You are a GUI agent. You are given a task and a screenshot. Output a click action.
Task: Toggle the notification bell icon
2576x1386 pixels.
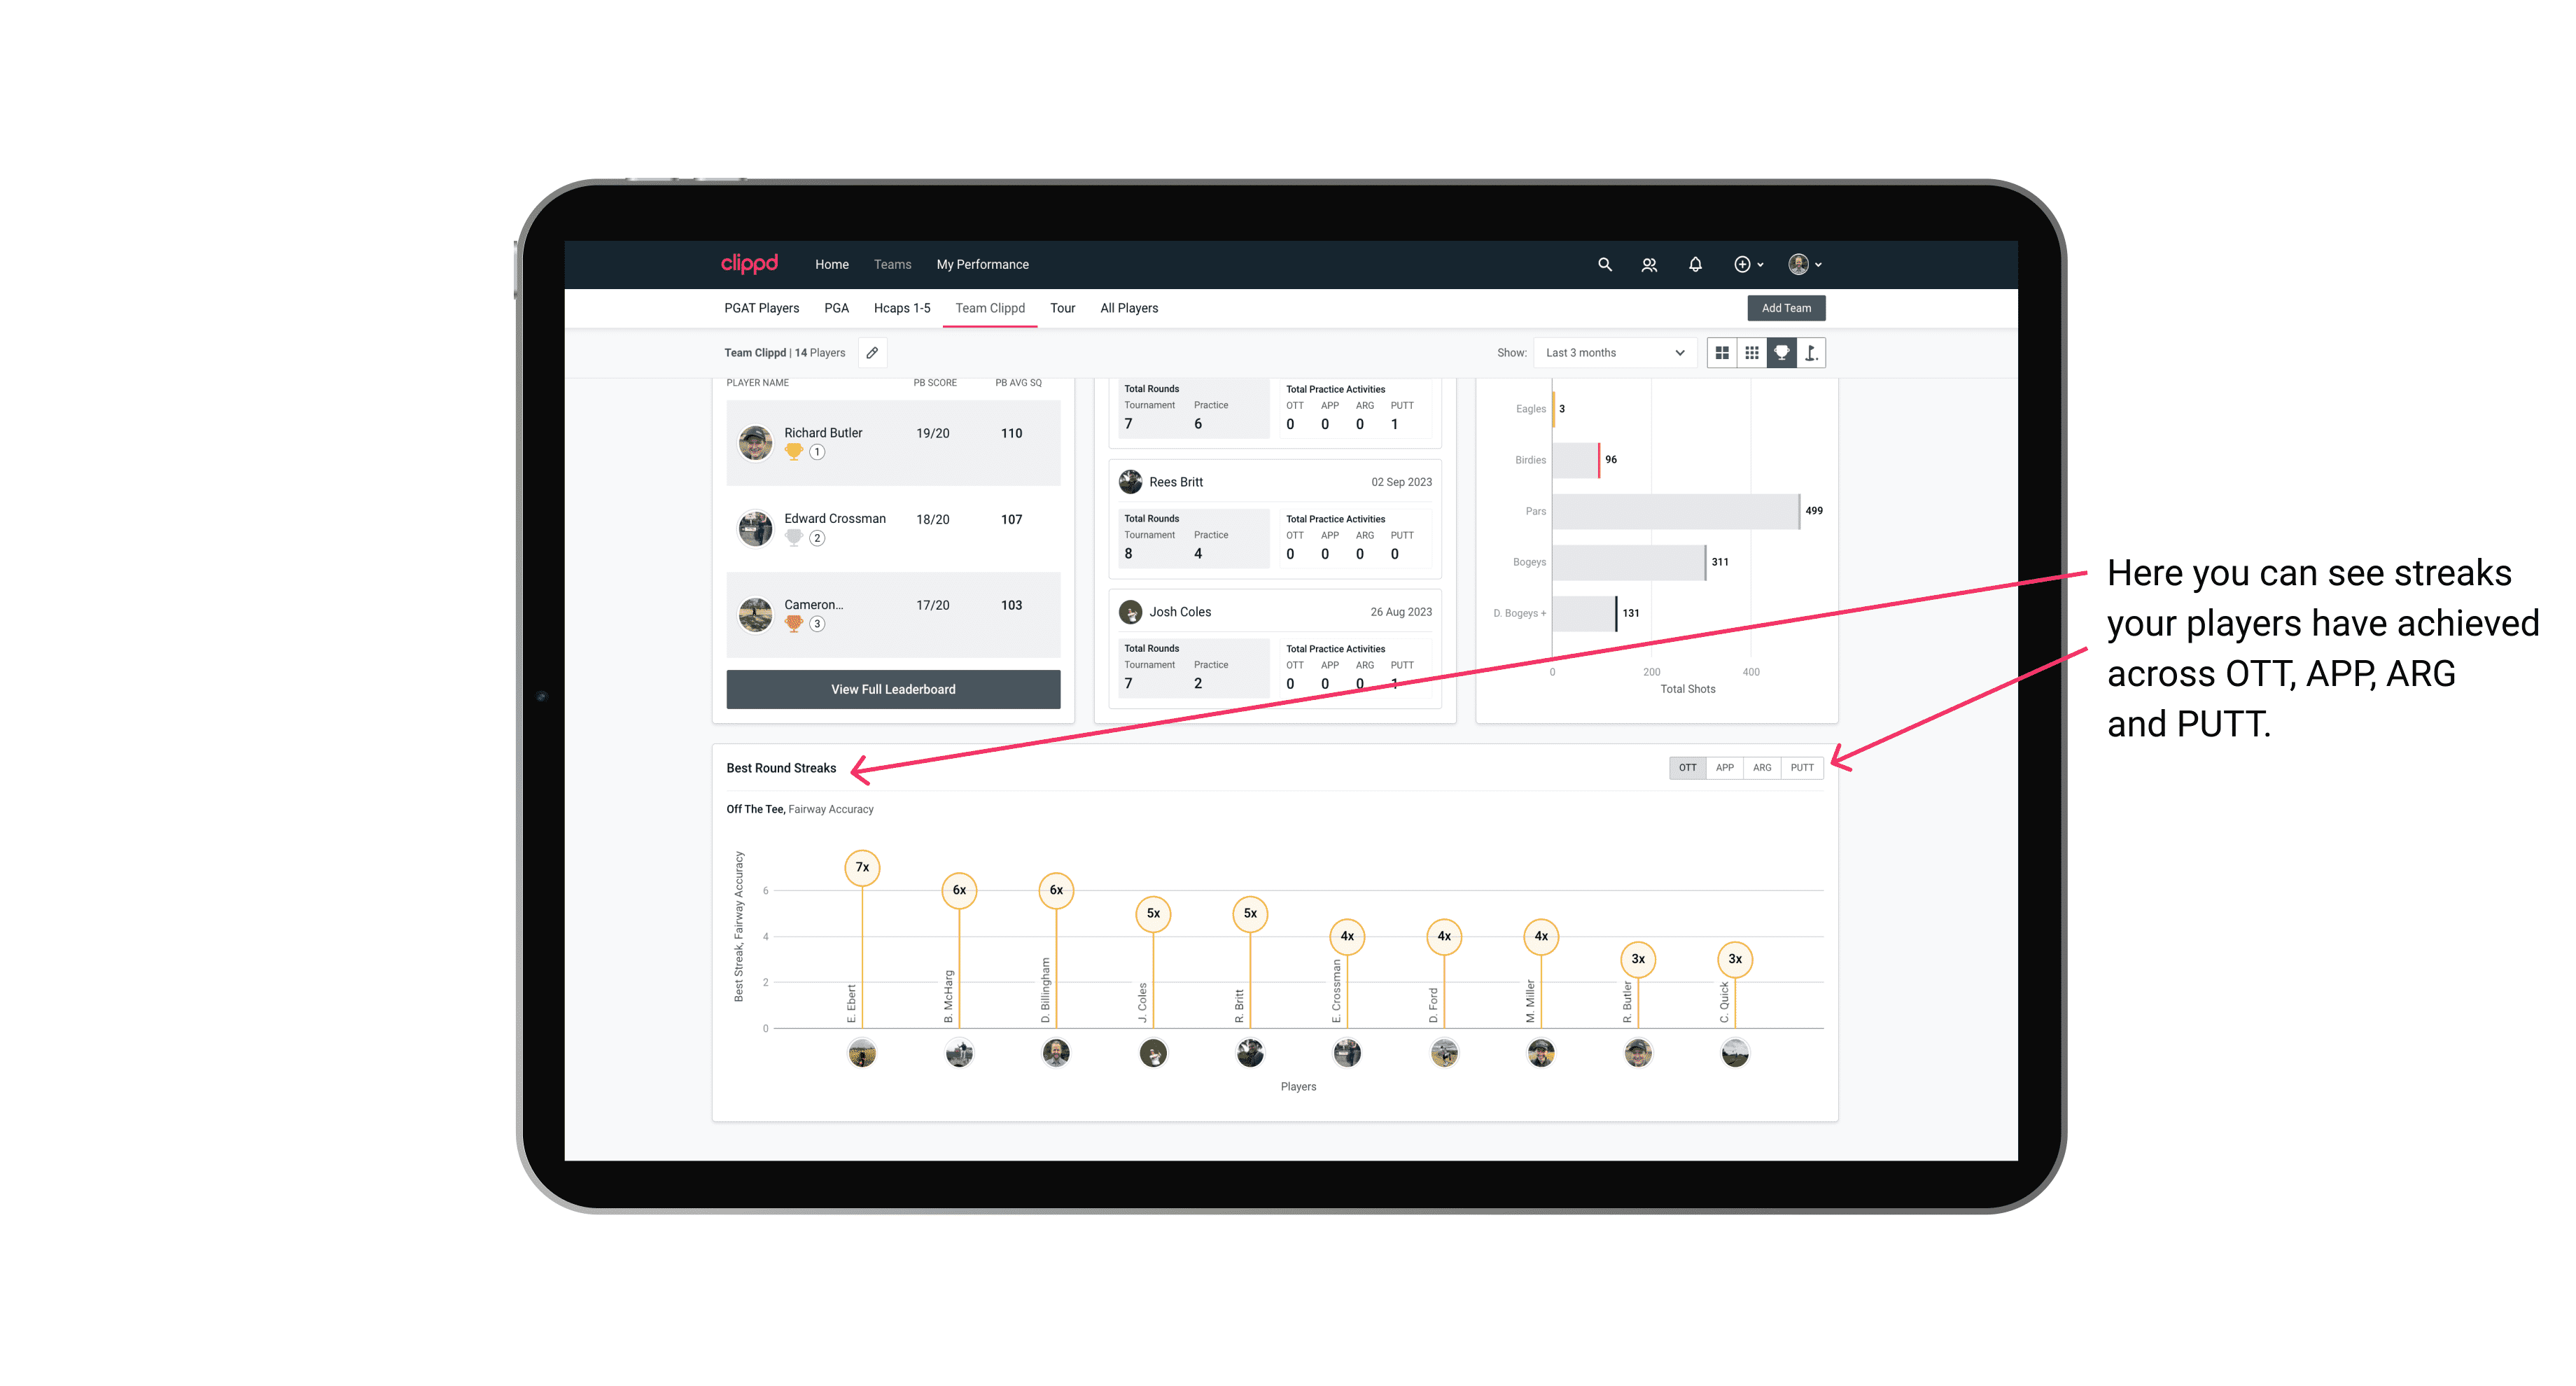point(1694,265)
